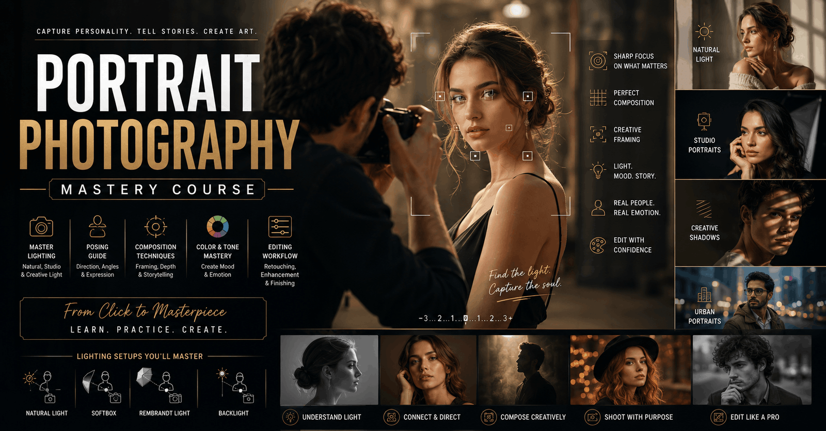The height and width of the screenshot is (431, 826).
Task: Open the photo above Connect & Direct
Action: click(x=428, y=370)
